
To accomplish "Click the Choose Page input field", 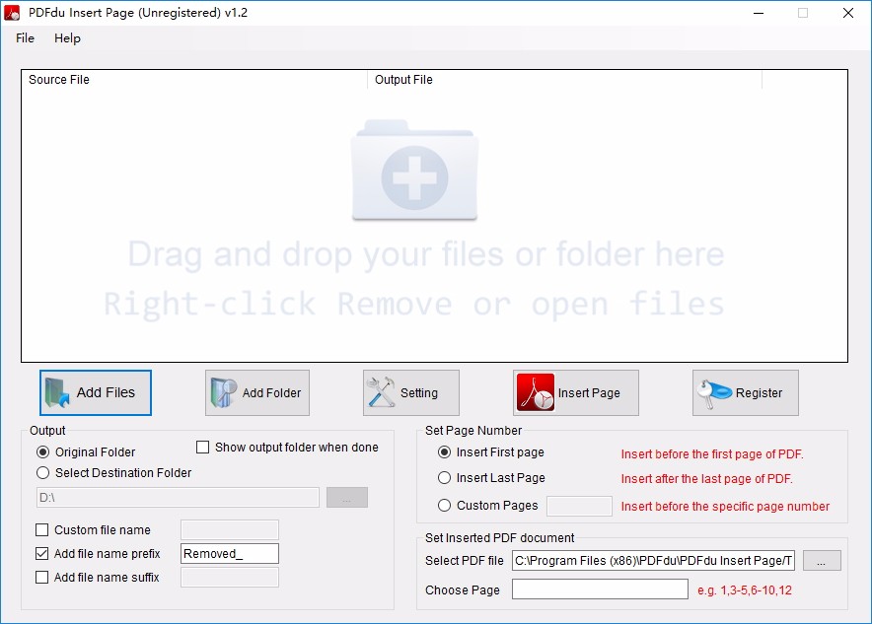I will point(600,589).
